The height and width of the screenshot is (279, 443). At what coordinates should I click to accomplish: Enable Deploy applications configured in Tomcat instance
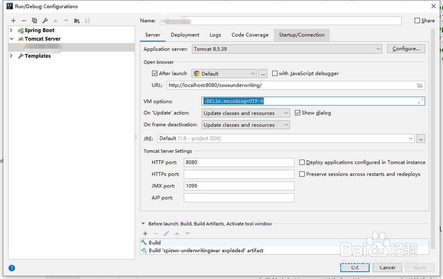tap(302, 162)
